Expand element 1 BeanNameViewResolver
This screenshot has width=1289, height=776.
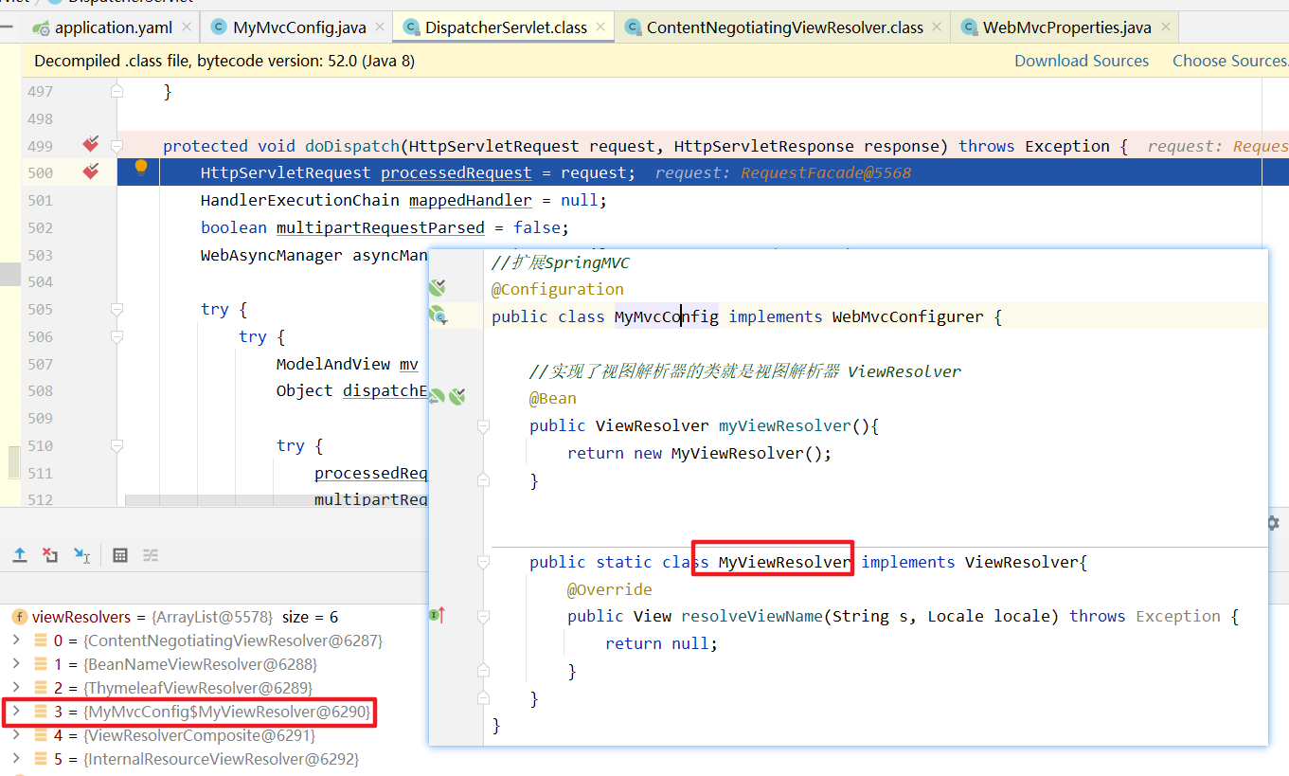point(15,664)
